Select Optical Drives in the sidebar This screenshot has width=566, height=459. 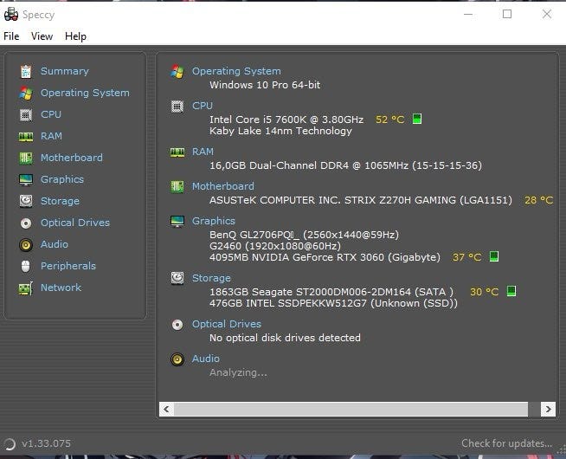75,223
